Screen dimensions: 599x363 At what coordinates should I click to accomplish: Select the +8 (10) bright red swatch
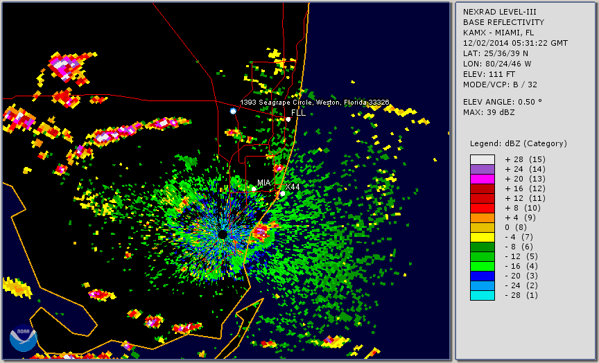[483, 209]
